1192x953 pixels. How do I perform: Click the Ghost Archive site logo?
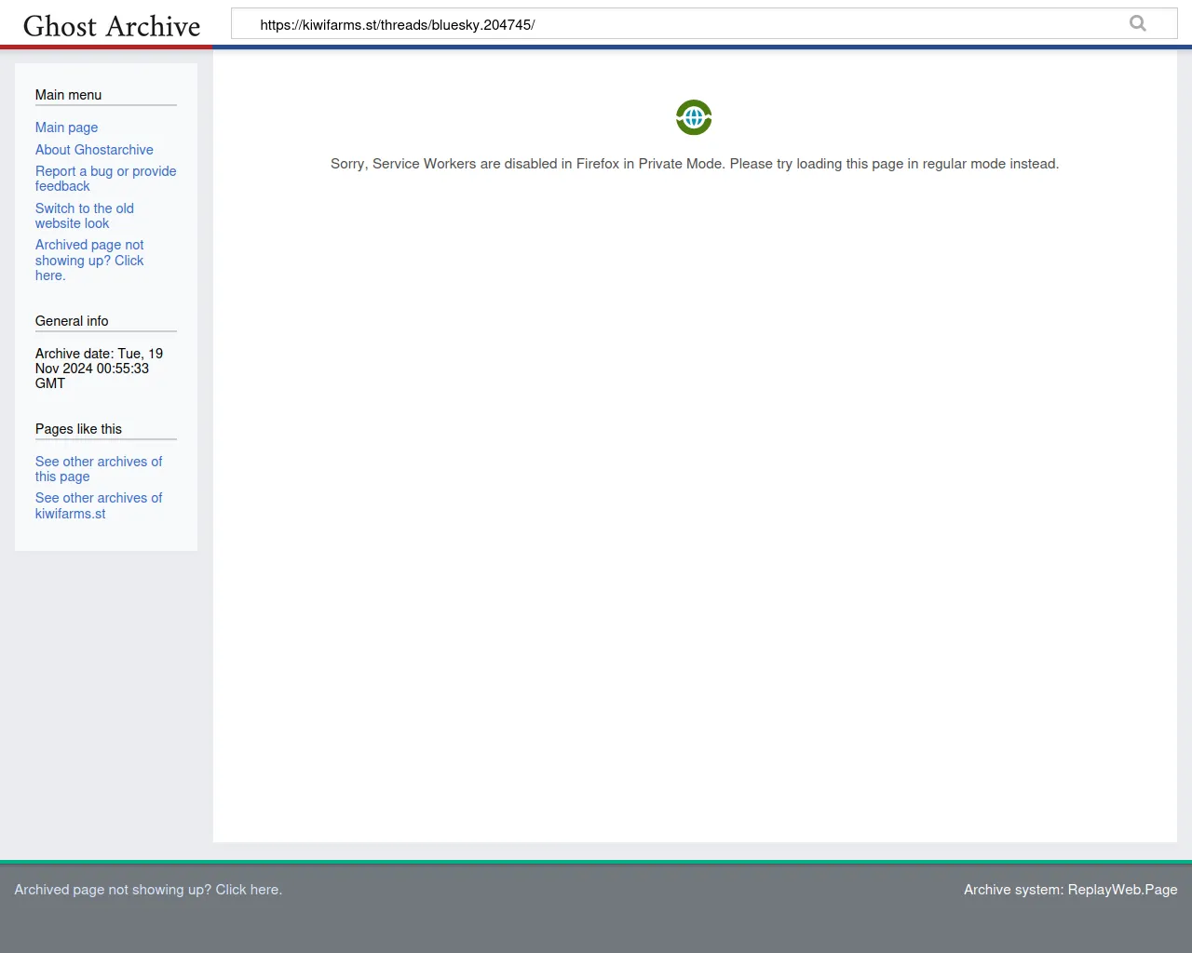point(112,26)
